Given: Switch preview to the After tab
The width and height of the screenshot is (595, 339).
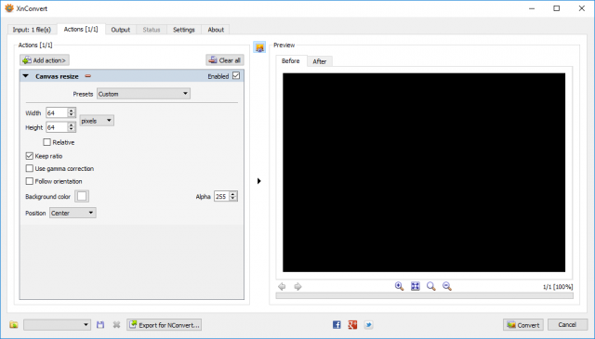Looking at the screenshot, I should (x=320, y=61).
